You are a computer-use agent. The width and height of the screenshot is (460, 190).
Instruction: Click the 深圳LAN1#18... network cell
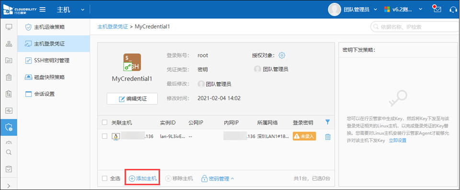click(273, 137)
